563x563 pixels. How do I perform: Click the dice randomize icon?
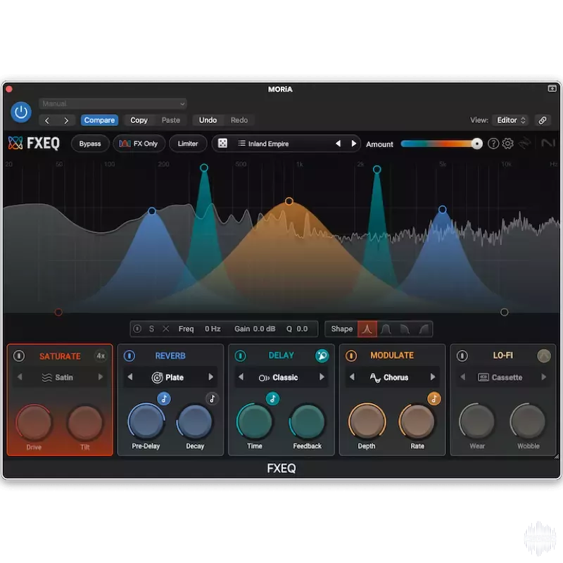coord(222,144)
